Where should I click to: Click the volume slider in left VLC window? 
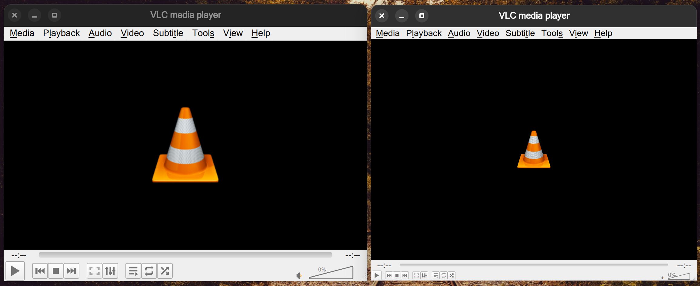click(x=331, y=273)
